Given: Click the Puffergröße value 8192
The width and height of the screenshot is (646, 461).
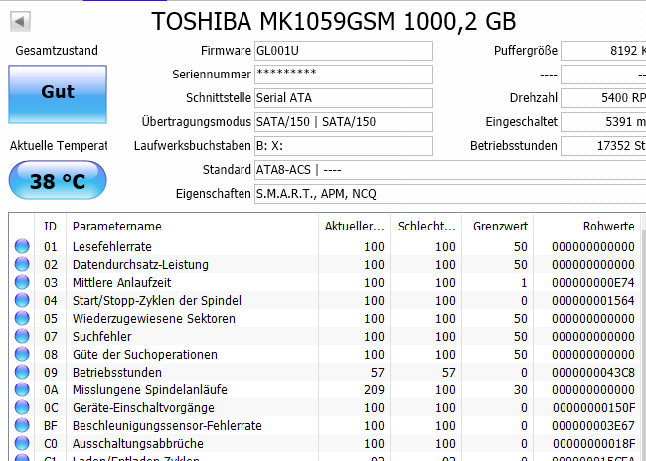Looking at the screenshot, I should point(603,51).
